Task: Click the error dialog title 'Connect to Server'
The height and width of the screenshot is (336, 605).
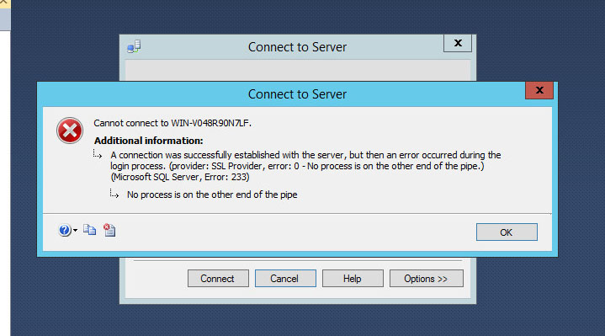Action: [x=297, y=94]
